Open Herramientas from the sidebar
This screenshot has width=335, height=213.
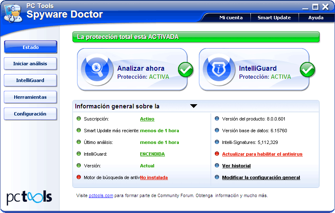tap(30, 97)
